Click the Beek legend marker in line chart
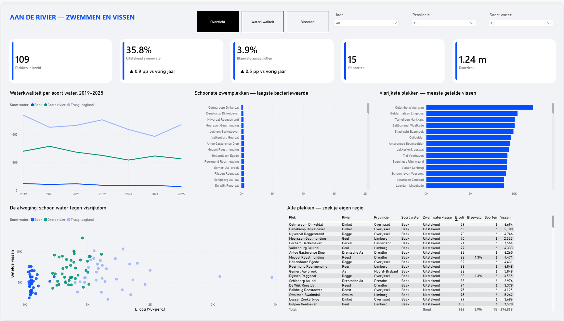Image resolution: width=564 pixels, height=321 pixels. pyautogui.click(x=33, y=105)
